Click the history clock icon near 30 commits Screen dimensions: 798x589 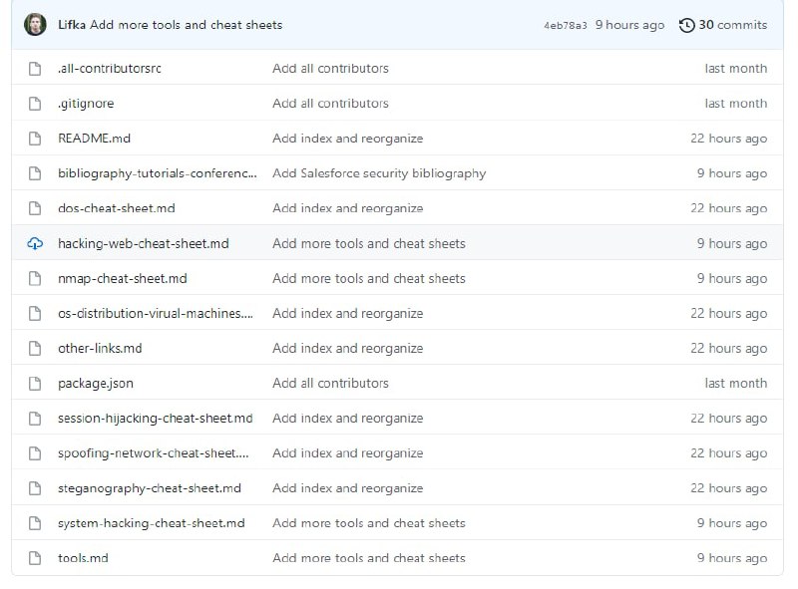tap(686, 25)
